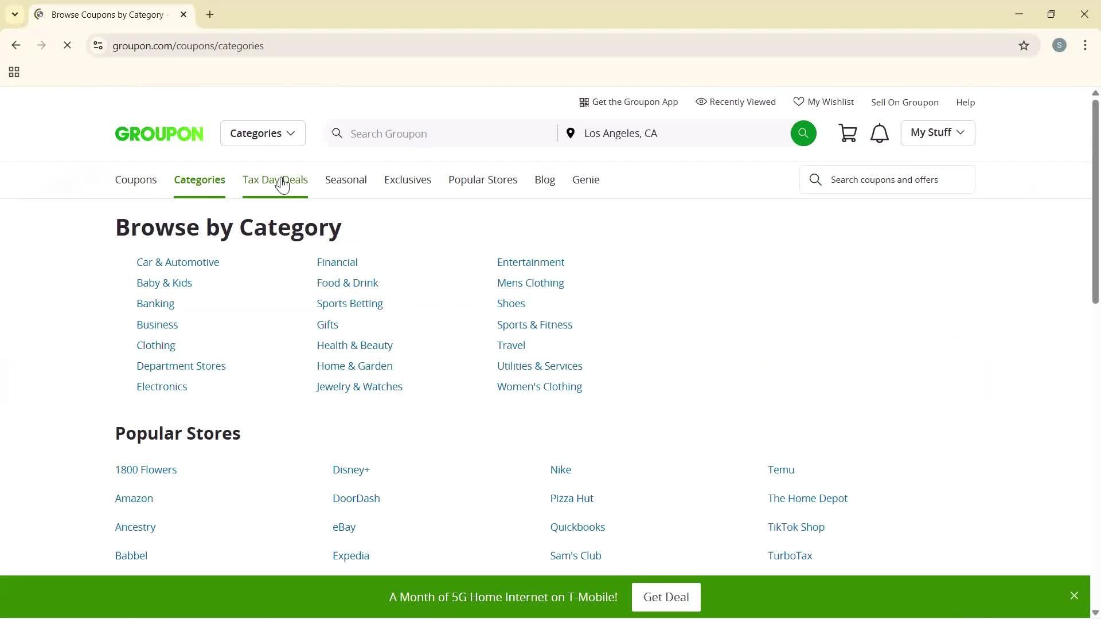
Task: Open the Blog section
Action: click(544, 179)
